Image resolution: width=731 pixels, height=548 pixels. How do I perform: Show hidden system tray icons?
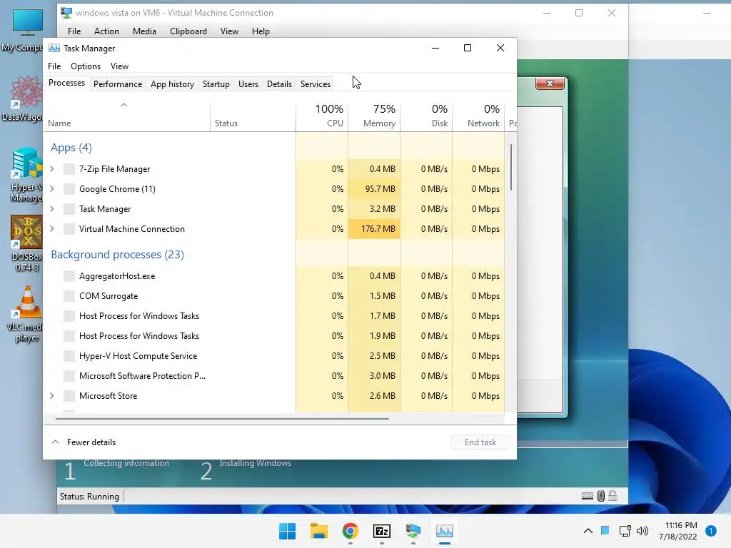click(x=588, y=531)
